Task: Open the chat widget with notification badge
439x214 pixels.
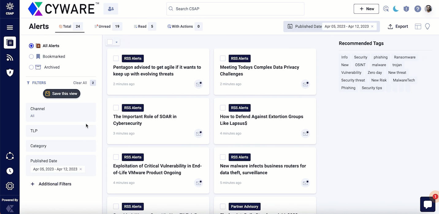Action: click(x=428, y=204)
